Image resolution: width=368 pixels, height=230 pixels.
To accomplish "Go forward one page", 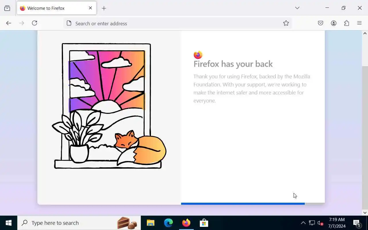I will point(22,23).
